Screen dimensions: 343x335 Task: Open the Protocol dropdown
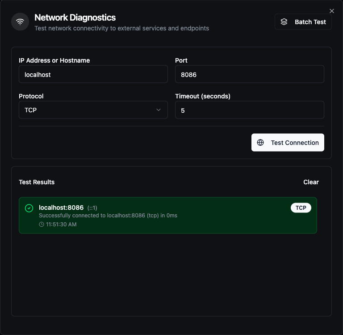[x=93, y=110]
